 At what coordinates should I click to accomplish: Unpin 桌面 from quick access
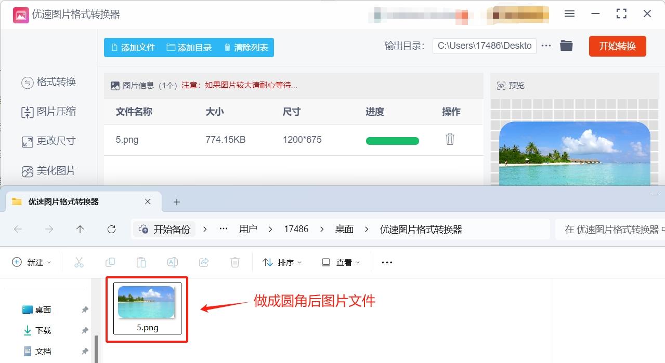coord(85,310)
